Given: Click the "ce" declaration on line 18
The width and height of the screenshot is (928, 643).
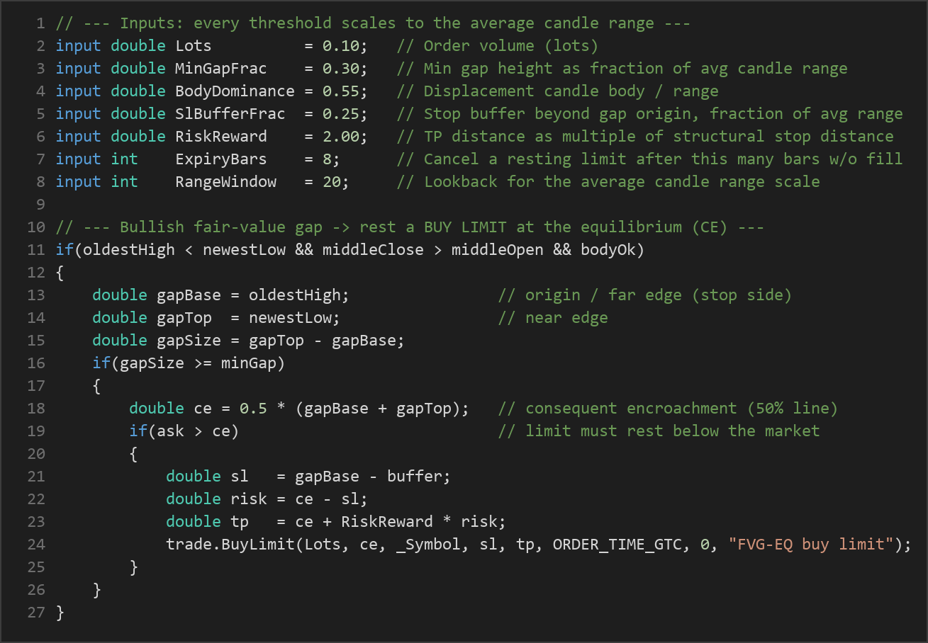Looking at the screenshot, I should [203, 409].
